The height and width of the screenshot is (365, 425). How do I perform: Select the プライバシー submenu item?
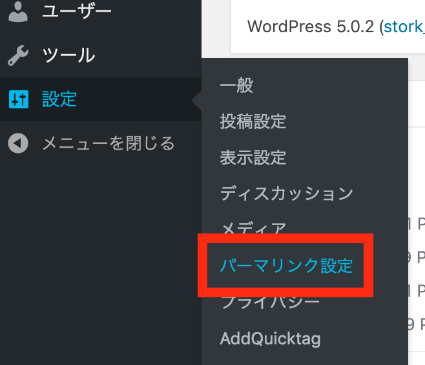click(x=270, y=303)
